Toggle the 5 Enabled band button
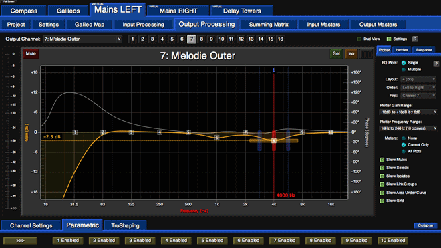The image size is (441, 248). [212, 241]
